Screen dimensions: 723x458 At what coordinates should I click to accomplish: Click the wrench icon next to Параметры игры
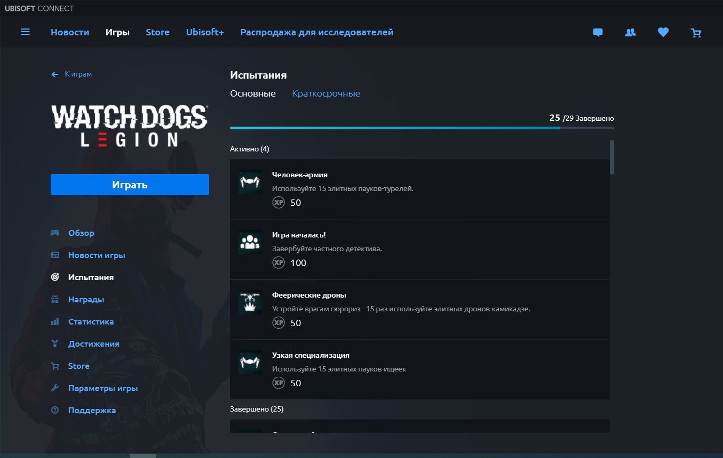click(55, 388)
